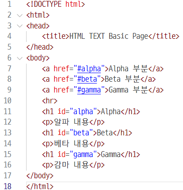This screenshot has height=190, width=183.
Task: Click the <!DOCTYPE html> declaration
Action: 56,4
